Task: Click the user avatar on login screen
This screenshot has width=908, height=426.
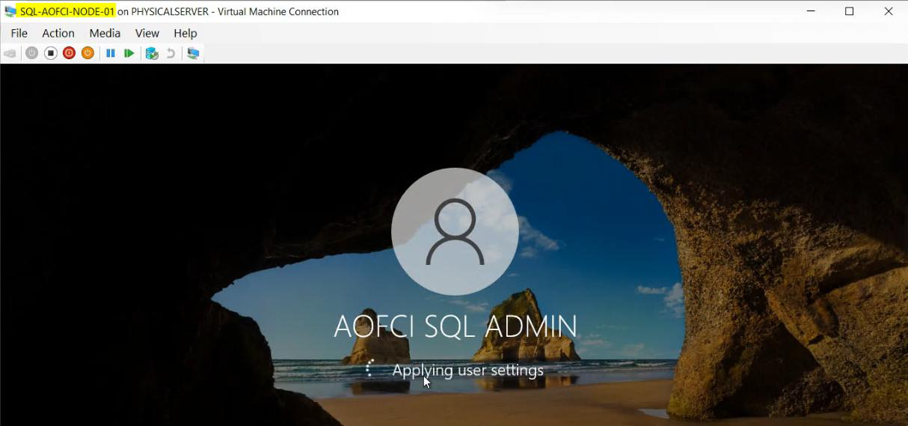Action: [x=455, y=231]
